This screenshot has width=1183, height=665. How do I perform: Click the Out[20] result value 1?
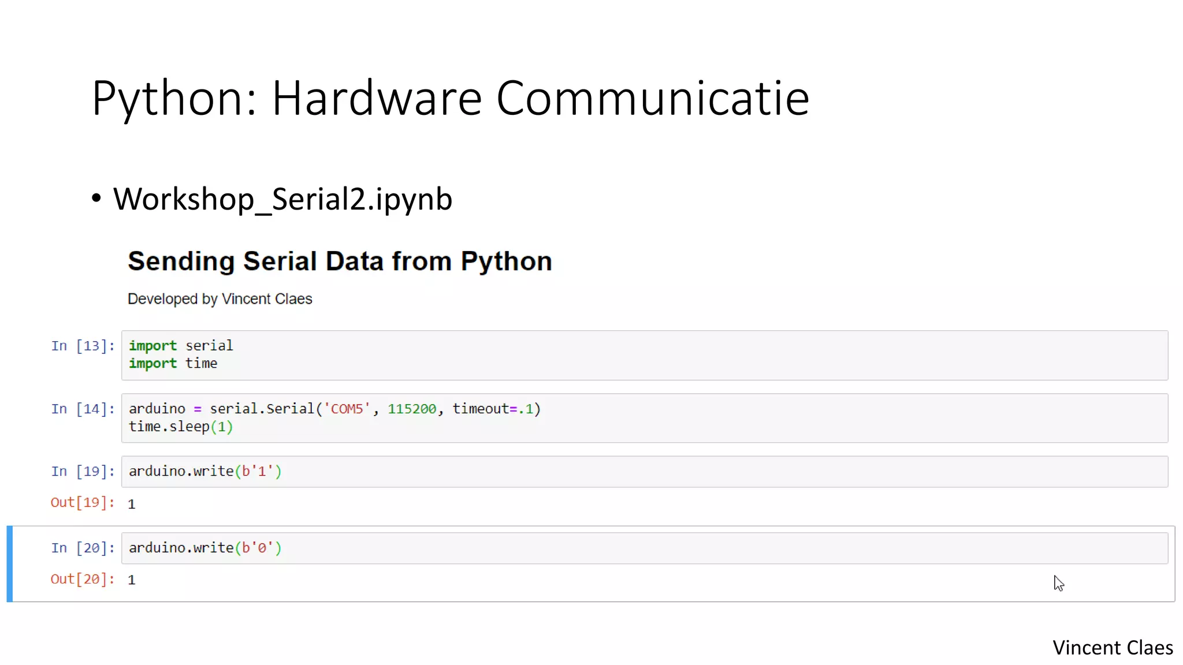click(x=132, y=580)
